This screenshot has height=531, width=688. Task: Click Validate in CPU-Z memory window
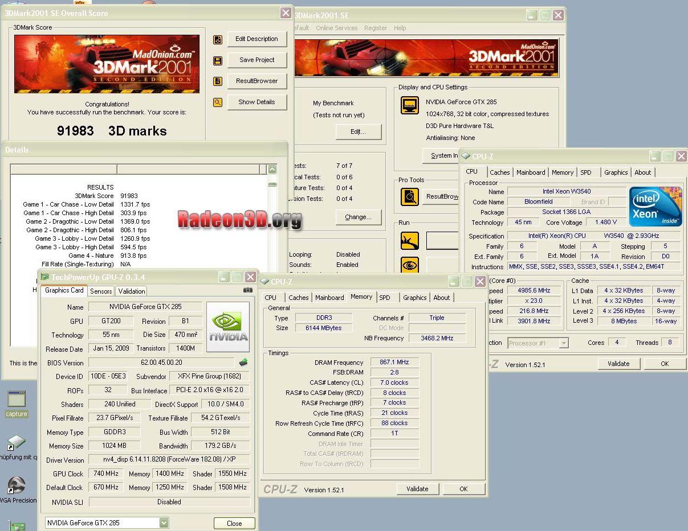click(417, 489)
